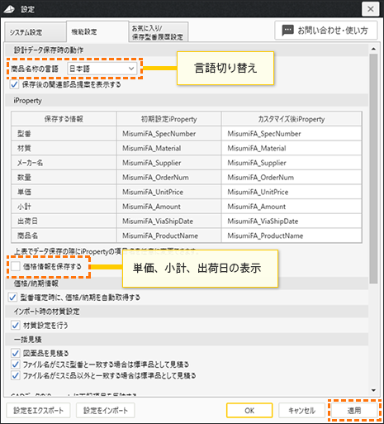384x424 pixels.
Task: Edit customized MisumiFA_Amount cell
Action: pos(292,207)
